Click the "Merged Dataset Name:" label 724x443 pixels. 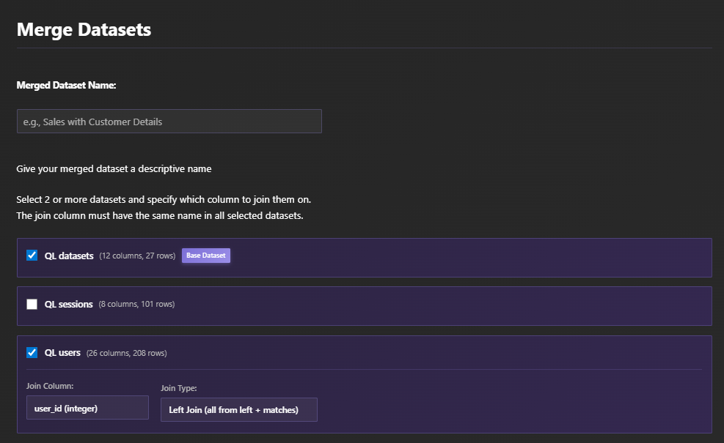point(66,85)
